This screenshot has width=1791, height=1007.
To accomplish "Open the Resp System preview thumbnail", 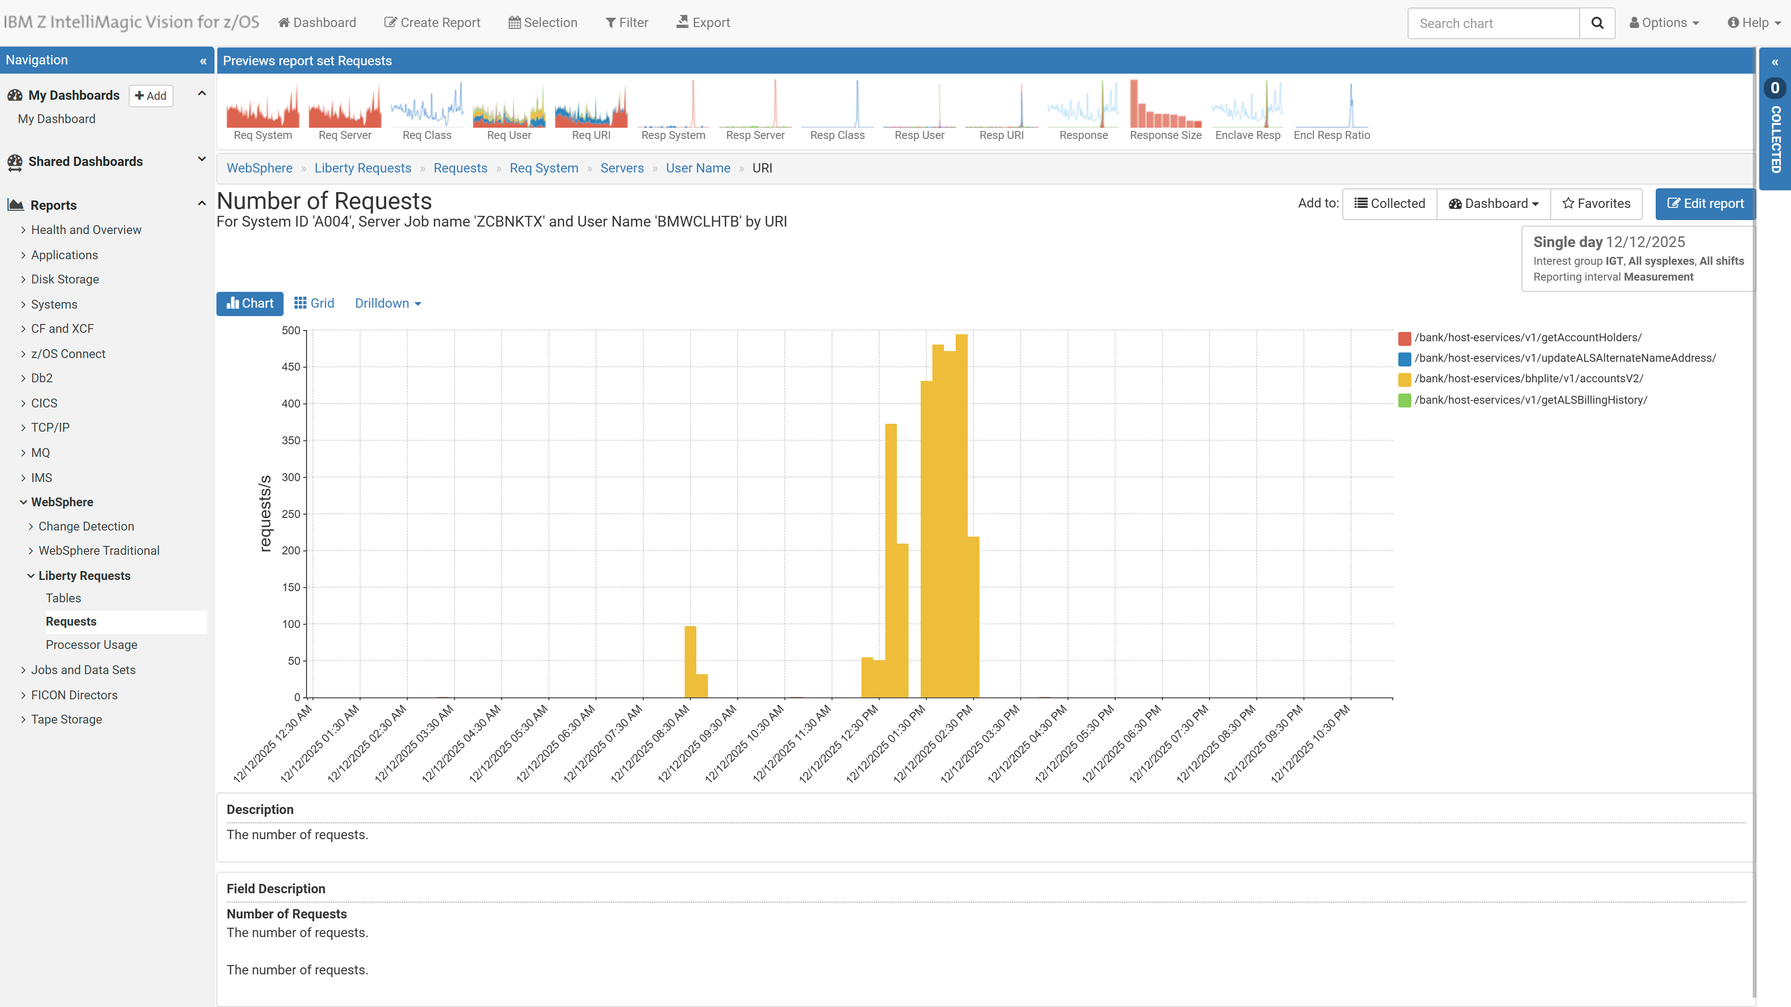I will pos(673,110).
